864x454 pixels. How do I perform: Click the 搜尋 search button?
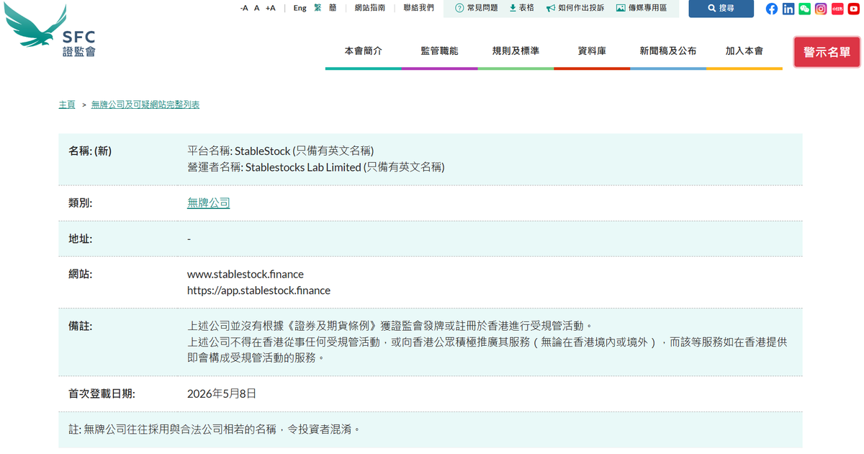click(x=721, y=9)
